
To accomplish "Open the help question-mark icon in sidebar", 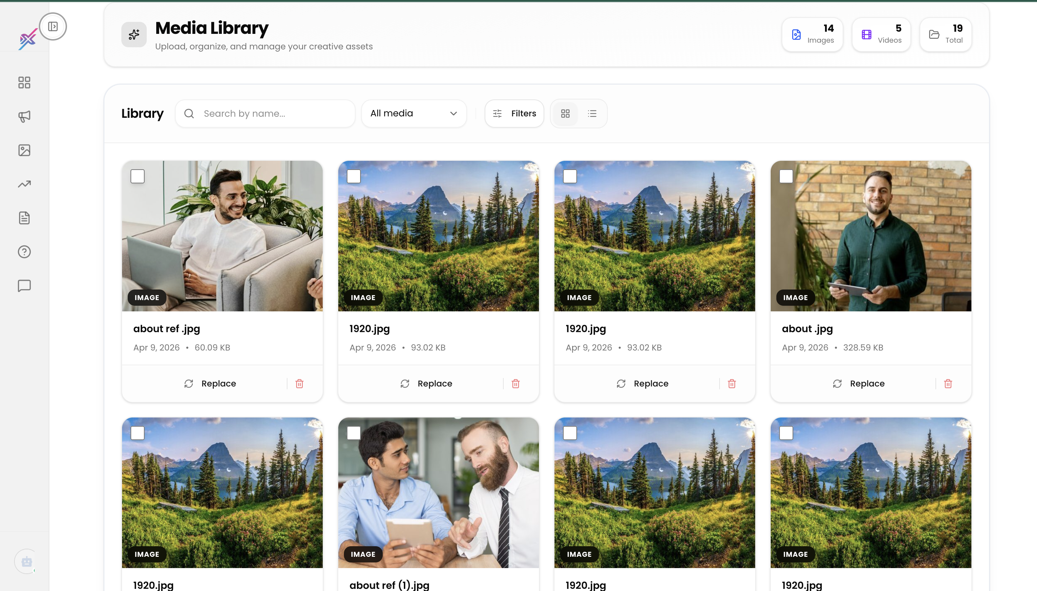I will (24, 252).
